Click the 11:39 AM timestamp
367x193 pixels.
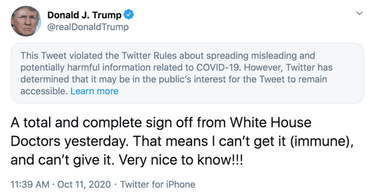click(30, 184)
